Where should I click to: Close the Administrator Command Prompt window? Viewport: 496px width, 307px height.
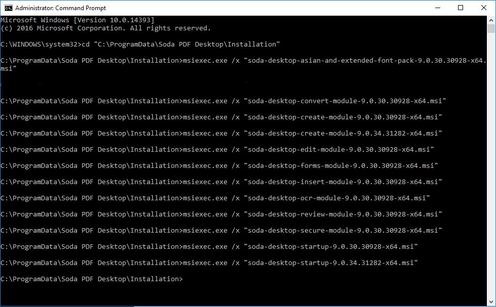[x=484, y=8]
